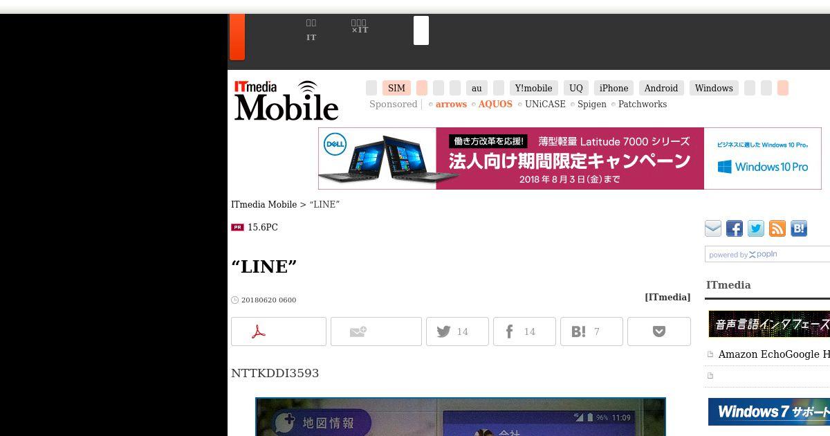
Task: Open the UNiCASE sponsored link
Action: 545,104
